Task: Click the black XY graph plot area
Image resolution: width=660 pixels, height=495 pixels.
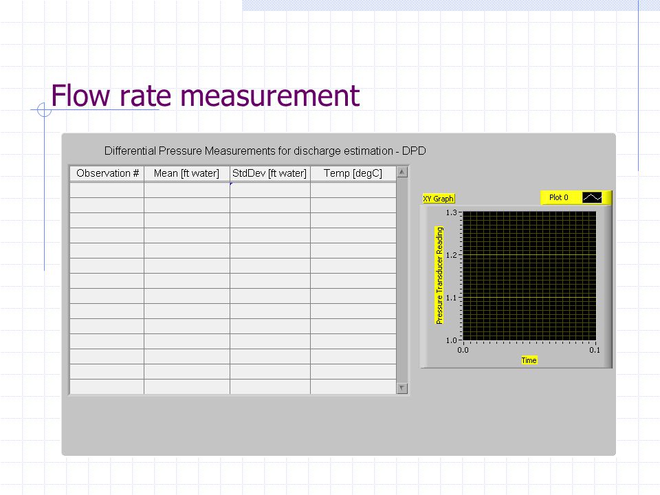Action: point(529,276)
